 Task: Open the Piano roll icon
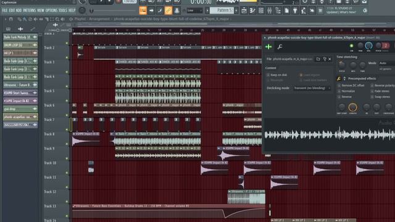[252, 10]
